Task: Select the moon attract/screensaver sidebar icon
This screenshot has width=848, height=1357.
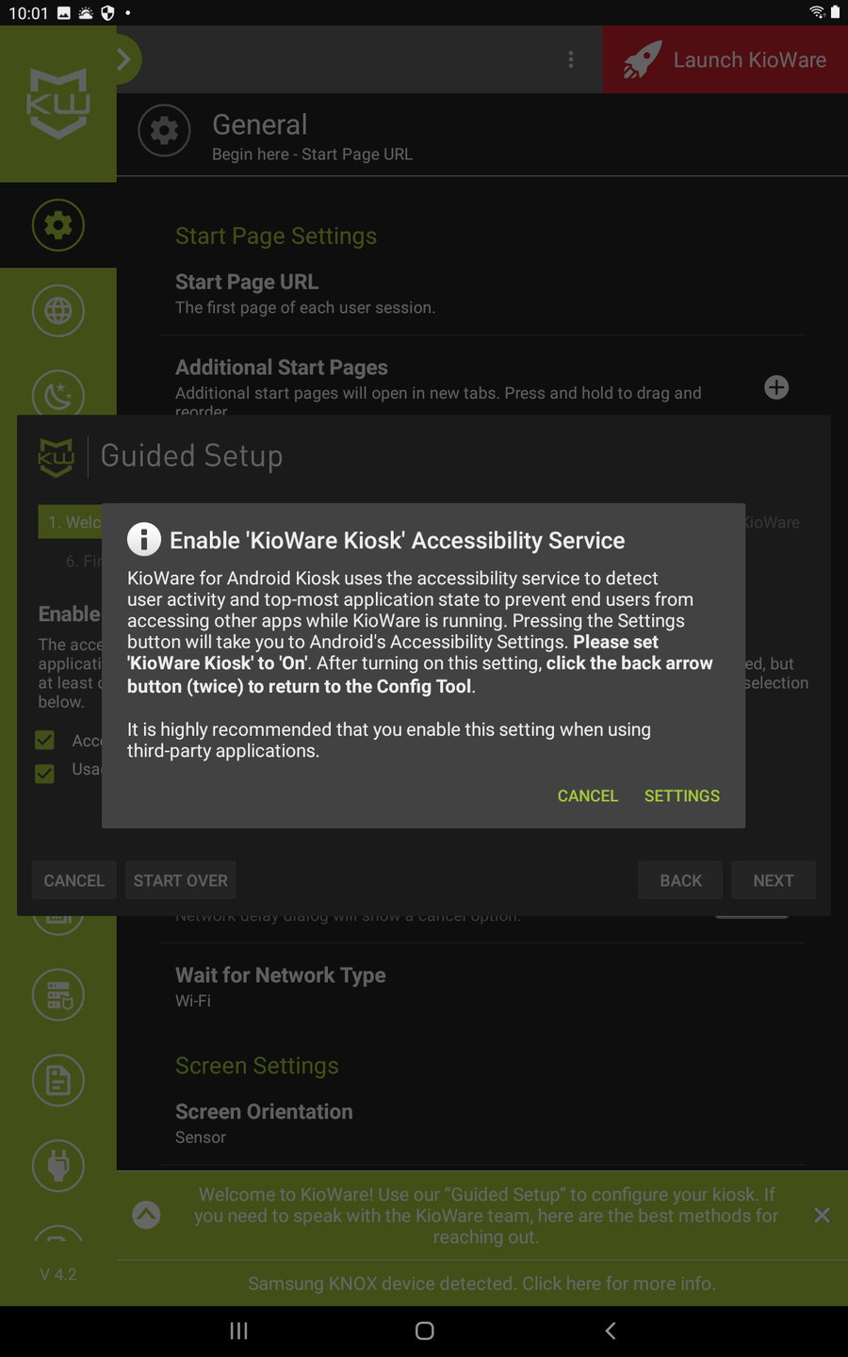Action: pyautogui.click(x=58, y=394)
